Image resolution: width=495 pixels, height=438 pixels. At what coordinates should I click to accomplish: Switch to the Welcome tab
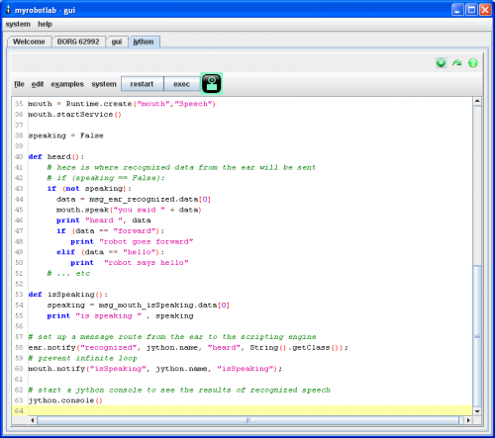pos(29,42)
